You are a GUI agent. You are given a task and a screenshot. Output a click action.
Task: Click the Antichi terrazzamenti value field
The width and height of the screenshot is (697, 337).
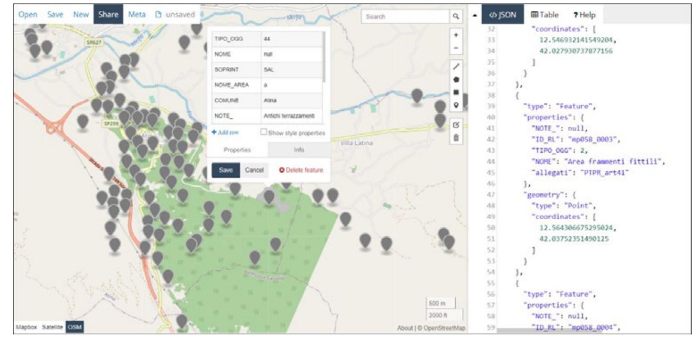[x=291, y=116]
